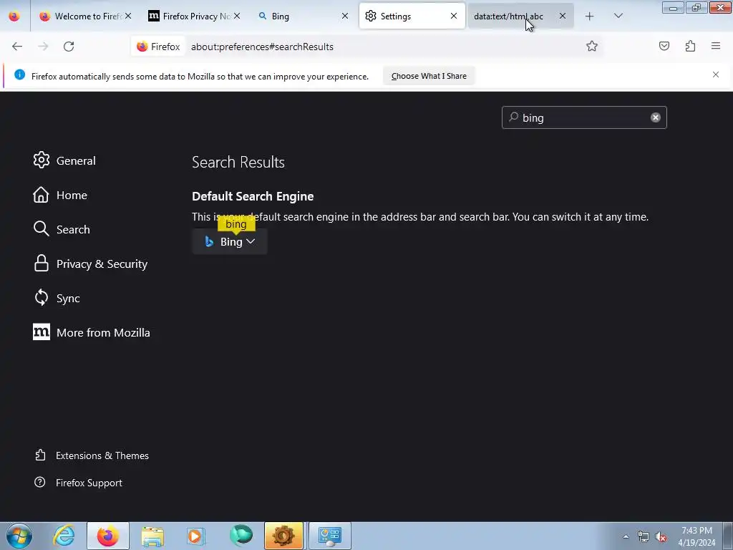Reload the current page
The height and width of the screenshot is (550, 733).
[69, 47]
